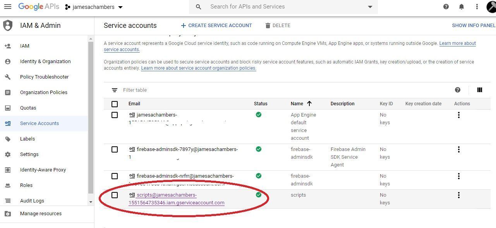This screenshot has height=228, width=496.
Task: Open the search bar dropdown arrow
Action: pos(370,7)
